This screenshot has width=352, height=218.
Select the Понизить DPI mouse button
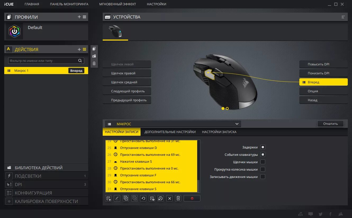pos(323,73)
